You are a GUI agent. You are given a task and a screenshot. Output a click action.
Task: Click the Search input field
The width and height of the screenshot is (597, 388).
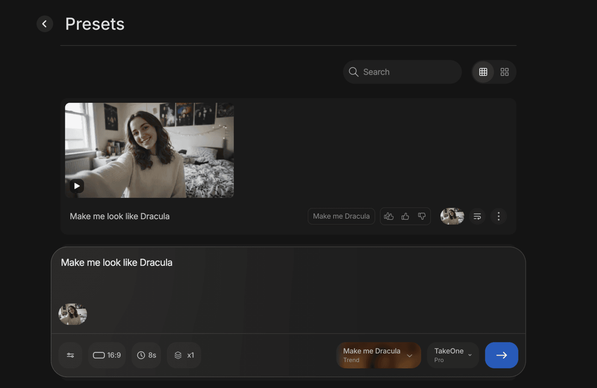[x=409, y=72]
